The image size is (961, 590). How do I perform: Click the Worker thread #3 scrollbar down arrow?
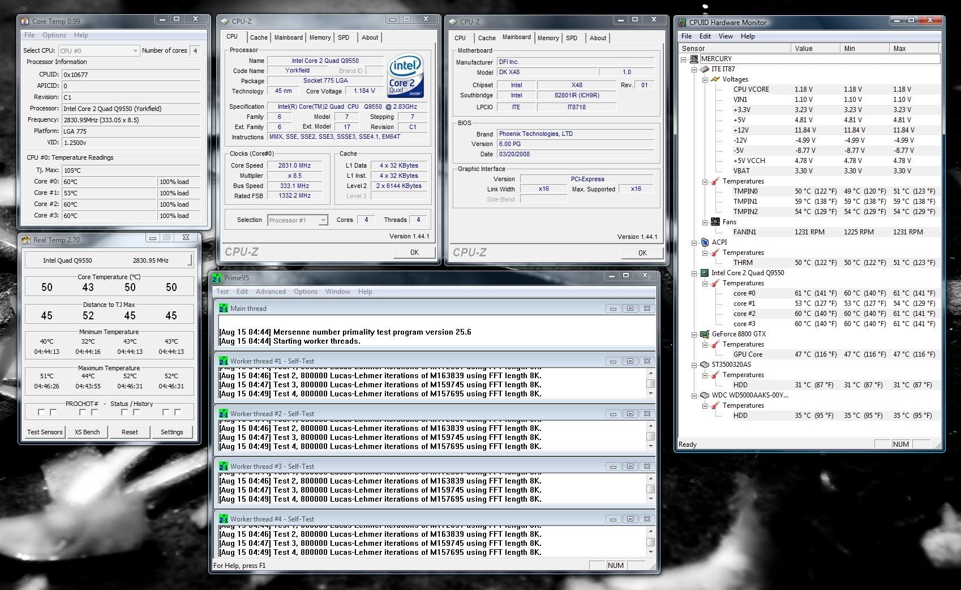[x=651, y=499]
